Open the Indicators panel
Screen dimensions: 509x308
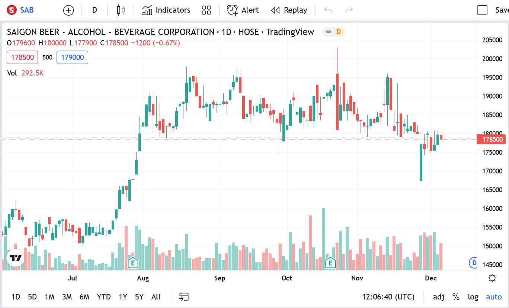tap(166, 10)
